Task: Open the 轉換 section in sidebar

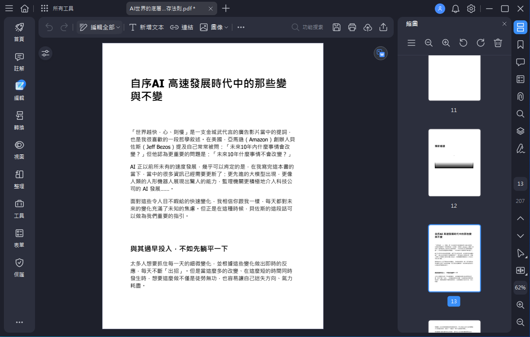Action: [19, 120]
